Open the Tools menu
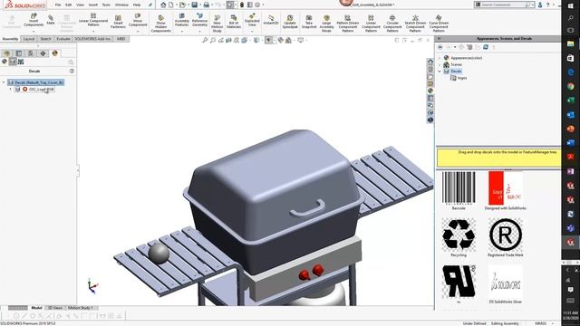Screen dimensions: 580x326 [106, 5]
